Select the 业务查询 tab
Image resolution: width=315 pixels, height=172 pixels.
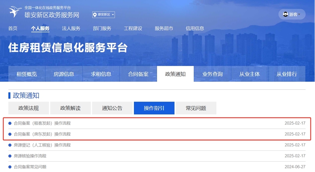point(213,74)
